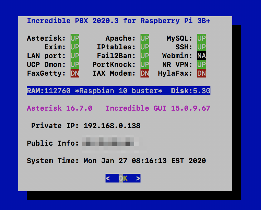Click the 'PortKnock:' service label

pos(114,64)
